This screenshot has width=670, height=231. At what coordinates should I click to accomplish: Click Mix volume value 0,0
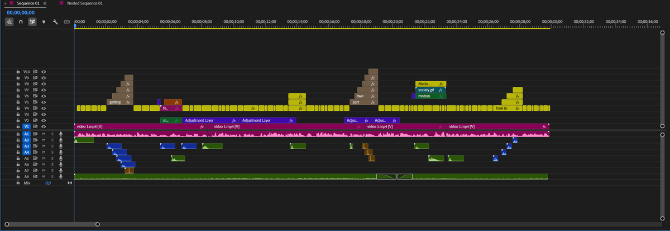pyautogui.click(x=48, y=183)
